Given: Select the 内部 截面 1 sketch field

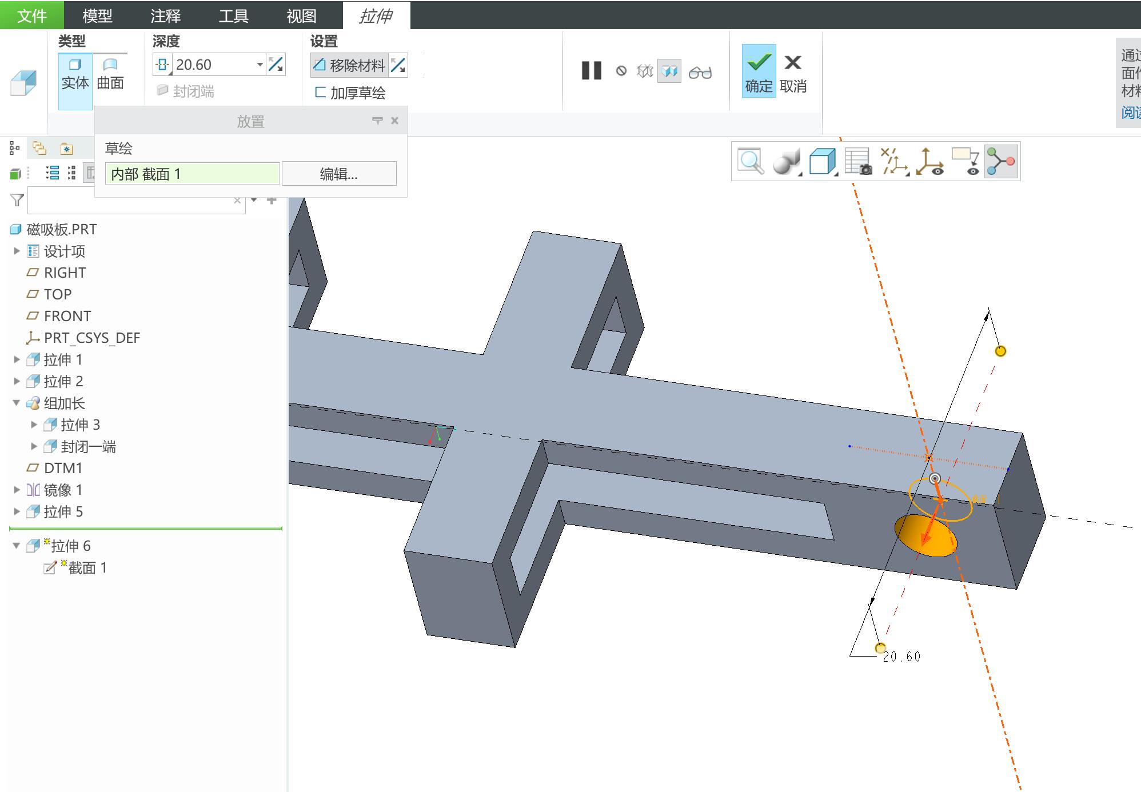Looking at the screenshot, I should pyautogui.click(x=193, y=174).
